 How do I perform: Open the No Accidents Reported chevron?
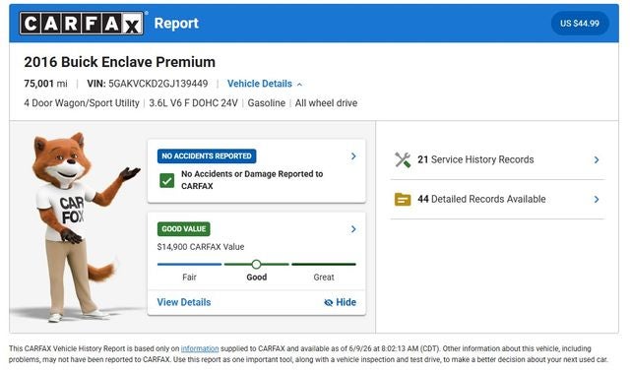(x=353, y=155)
